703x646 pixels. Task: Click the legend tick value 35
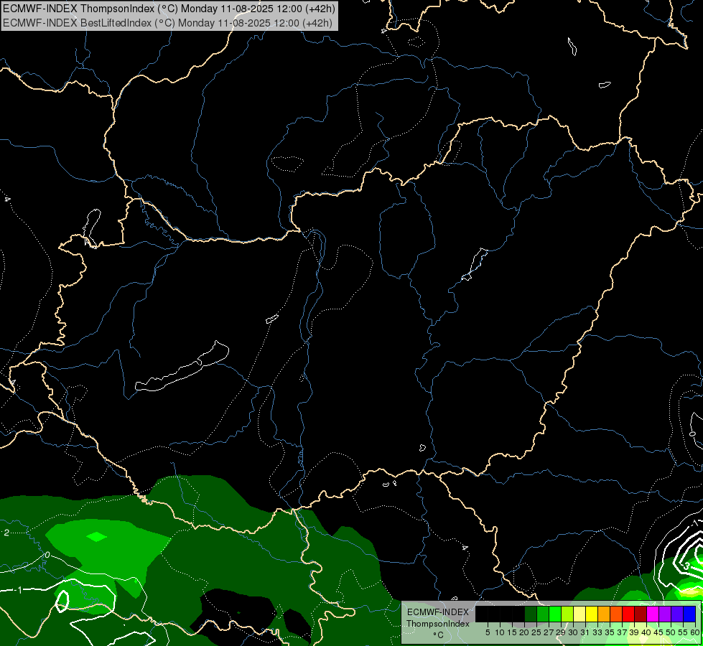pyautogui.click(x=610, y=632)
